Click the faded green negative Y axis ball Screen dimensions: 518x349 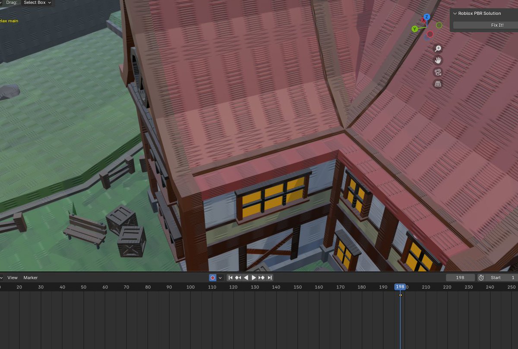[x=439, y=25]
